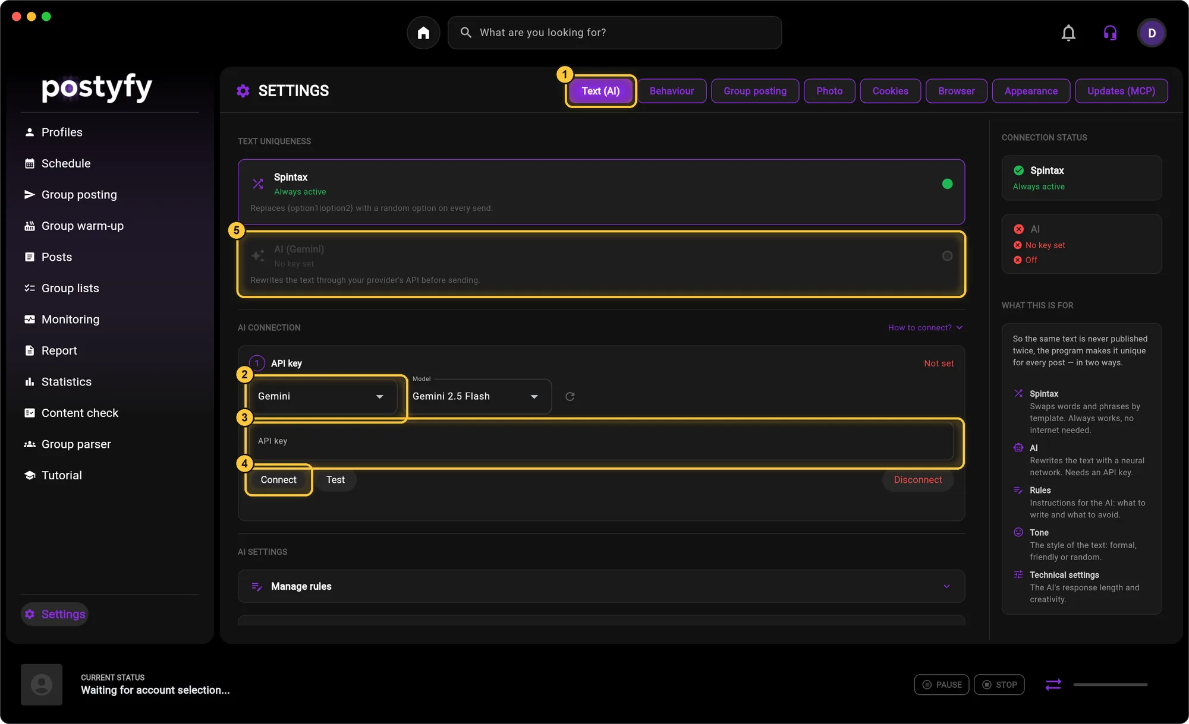
Task: Focus the API key input field
Action: tap(601, 441)
